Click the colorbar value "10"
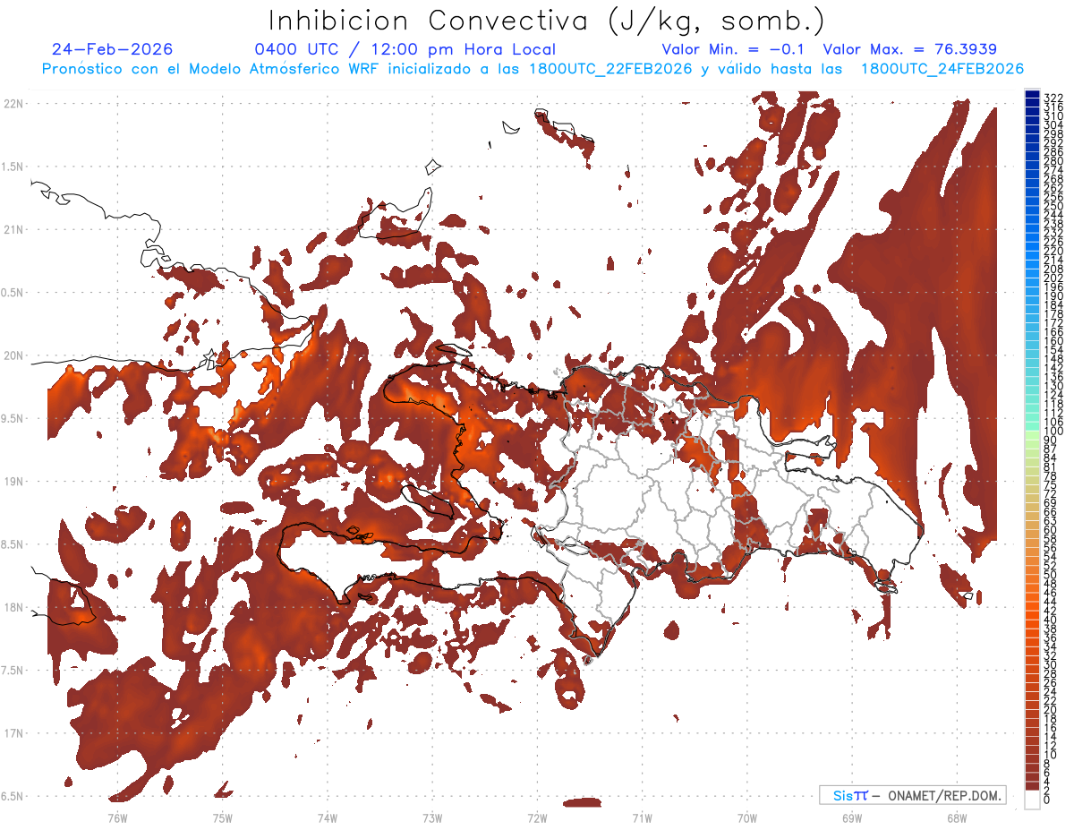This screenshot has width=1074, height=830. tap(1050, 754)
